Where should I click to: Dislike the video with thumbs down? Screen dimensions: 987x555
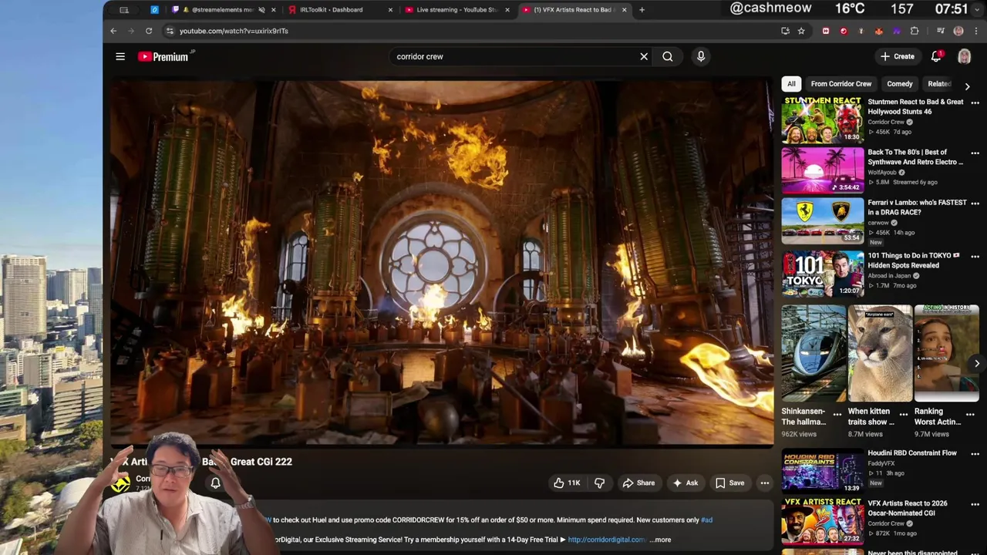pyautogui.click(x=600, y=483)
